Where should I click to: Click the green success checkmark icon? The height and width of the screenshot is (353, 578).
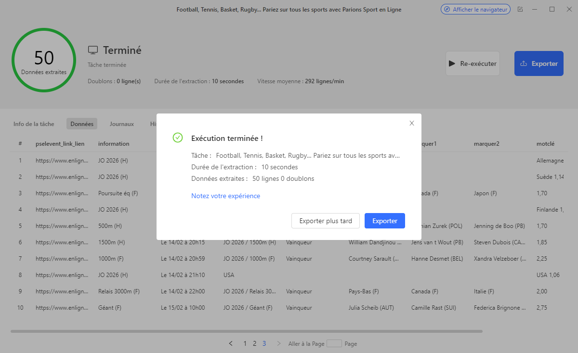pos(178,138)
